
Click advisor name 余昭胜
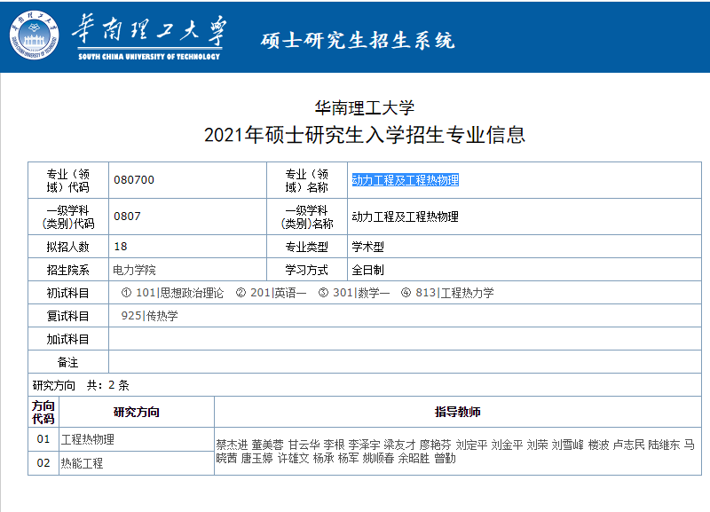pos(414,459)
